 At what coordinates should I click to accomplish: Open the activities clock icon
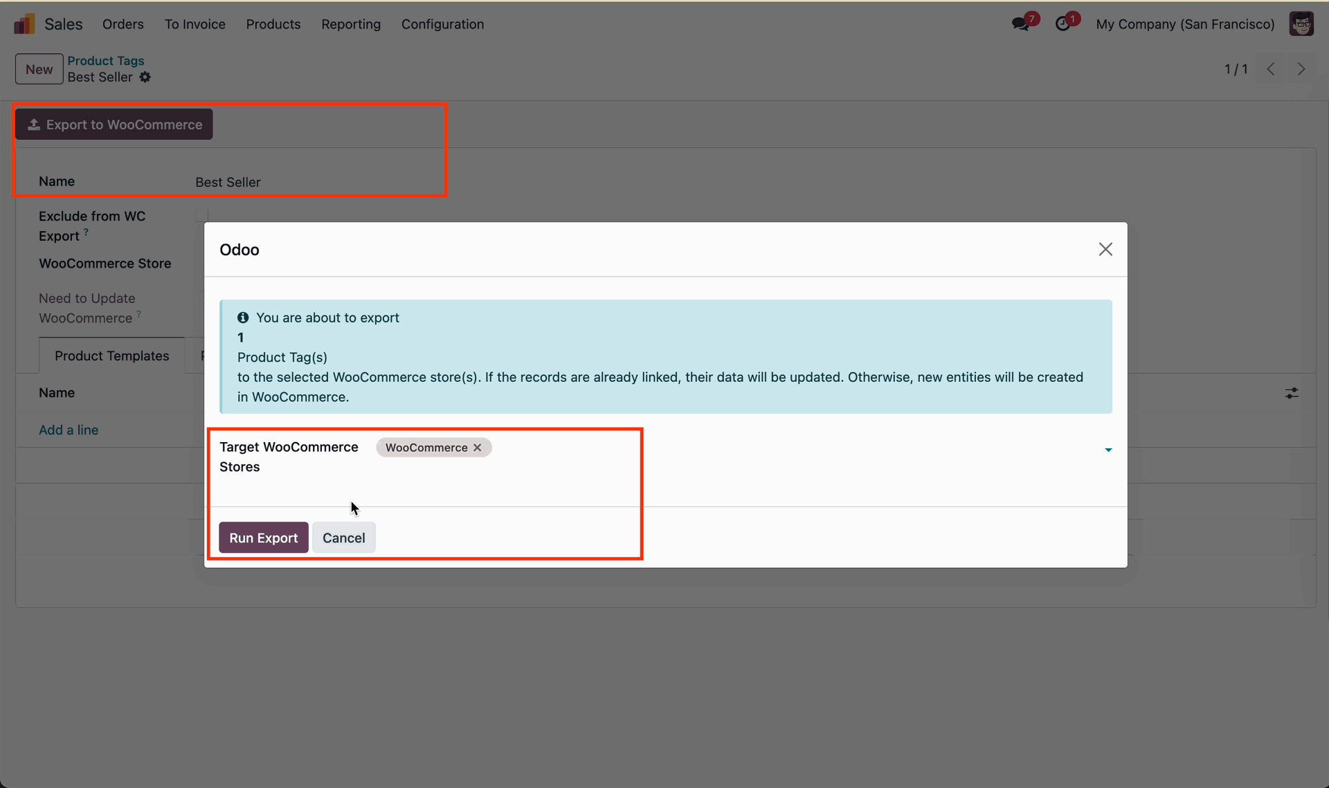[1063, 24]
